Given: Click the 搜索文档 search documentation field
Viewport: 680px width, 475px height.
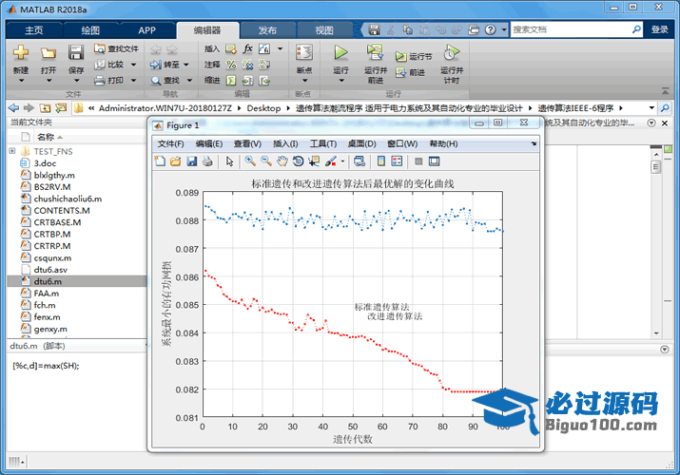Looking at the screenshot, I should (571, 29).
